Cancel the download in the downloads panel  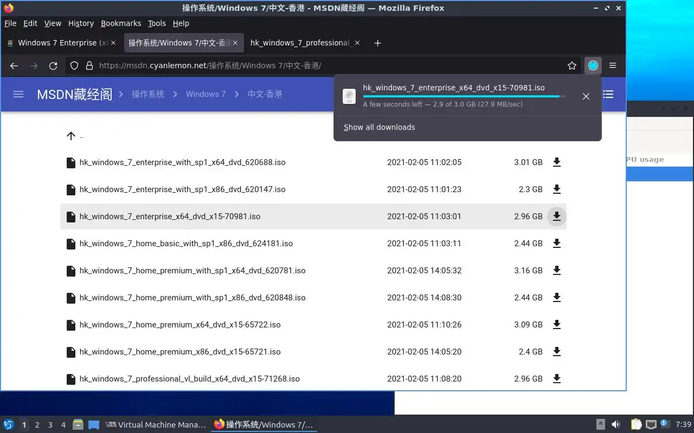[x=586, y=96]
